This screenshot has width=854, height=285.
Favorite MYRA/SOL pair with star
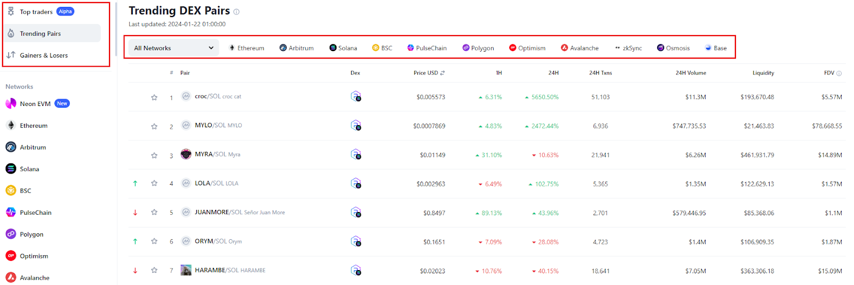point(154,156)
